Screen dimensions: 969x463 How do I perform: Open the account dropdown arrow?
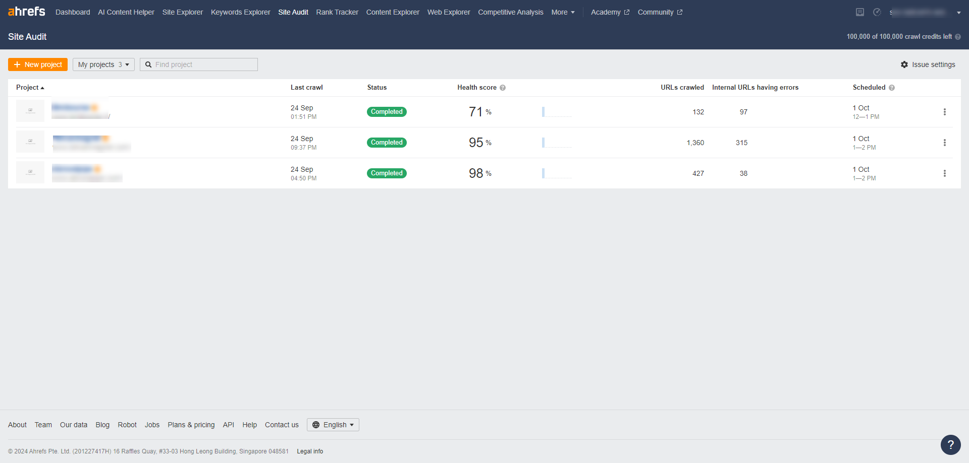[958, 12]
